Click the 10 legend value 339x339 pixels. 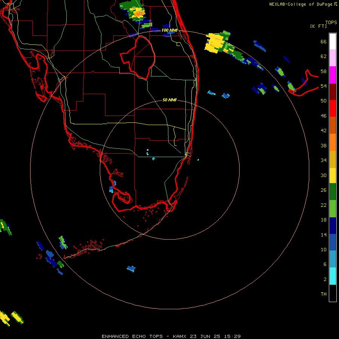pos(324,250)
